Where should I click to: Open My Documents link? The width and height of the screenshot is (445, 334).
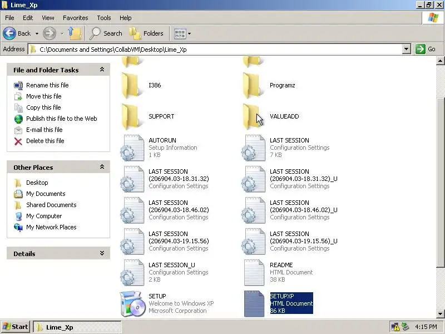(39, 194)
